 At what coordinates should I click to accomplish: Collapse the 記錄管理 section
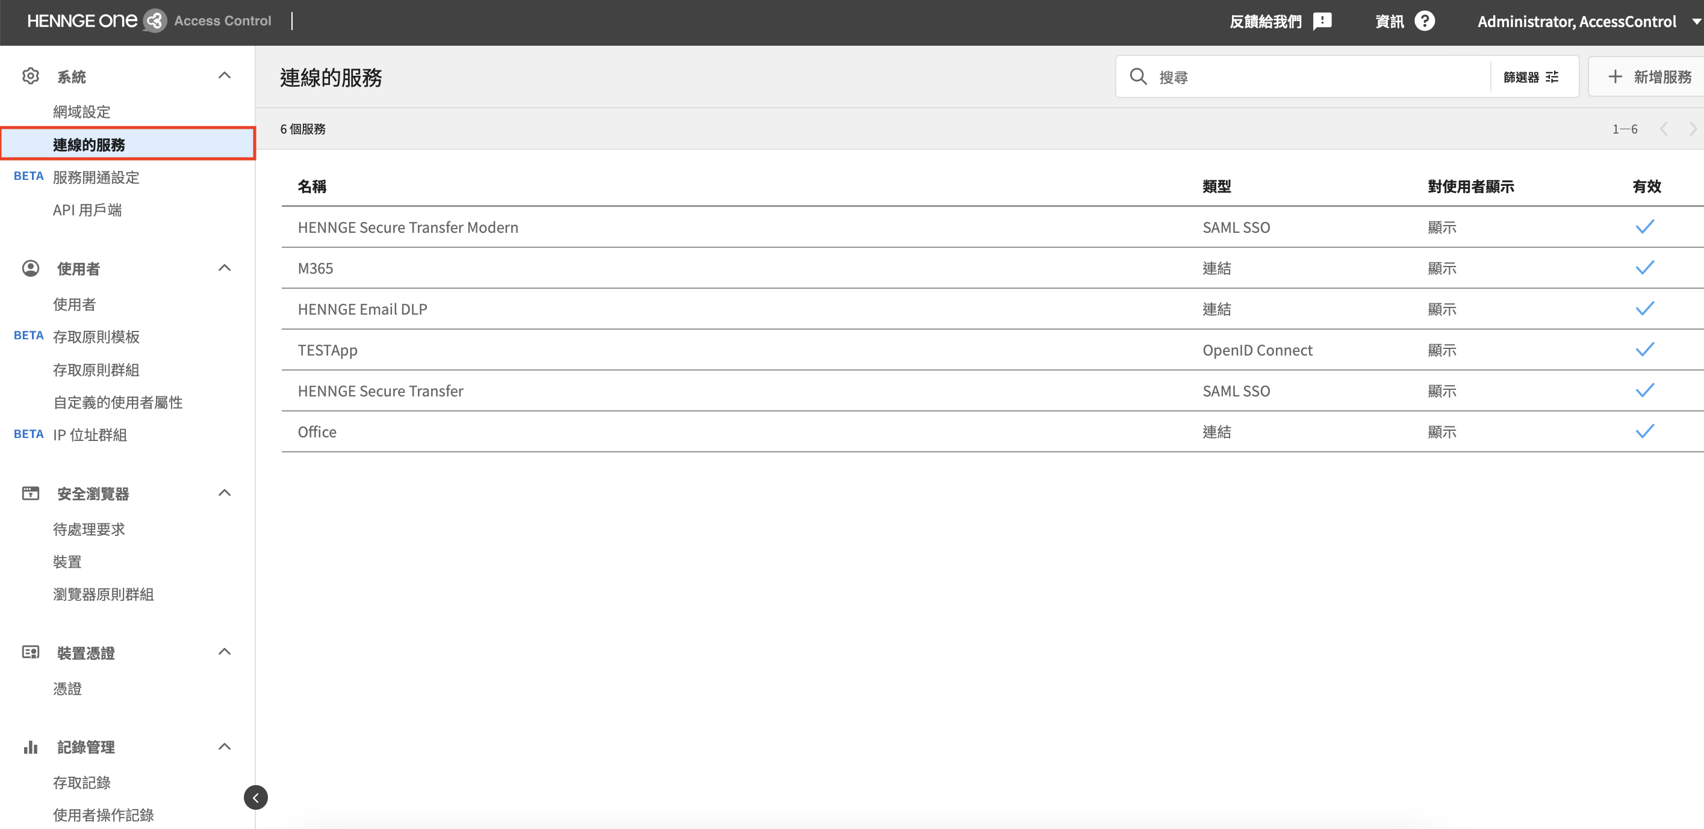pos(224,747)
